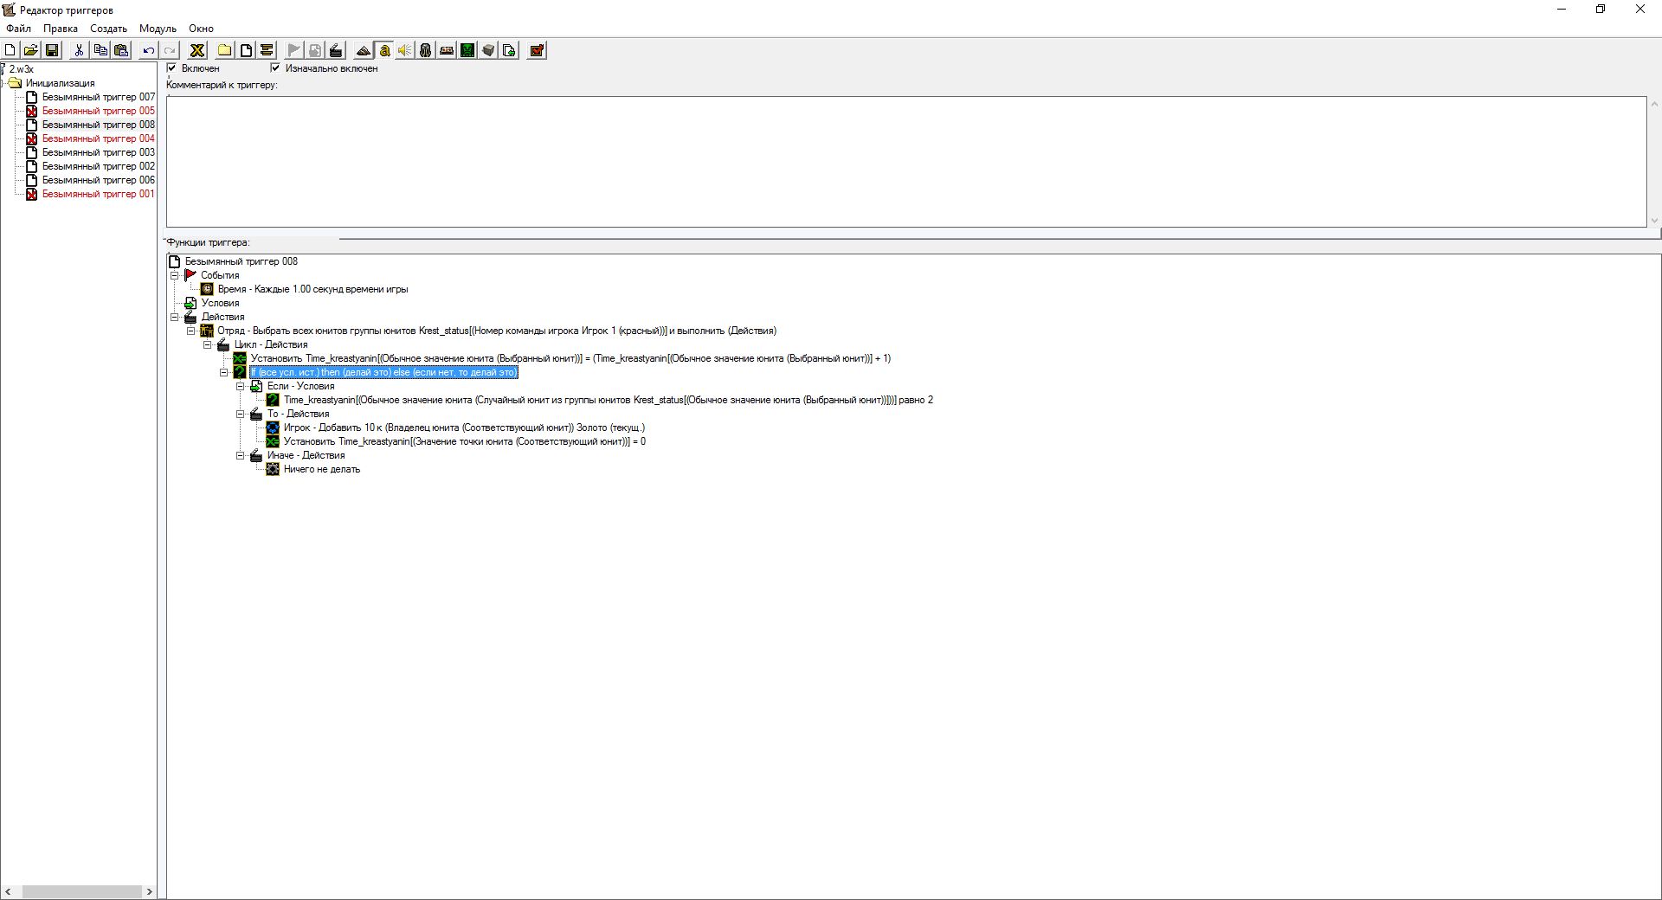This screenshot has height=900, width=1662.
Task: Select 'Безымянный триггер 007' in trigger list
Action: (99, 97)
